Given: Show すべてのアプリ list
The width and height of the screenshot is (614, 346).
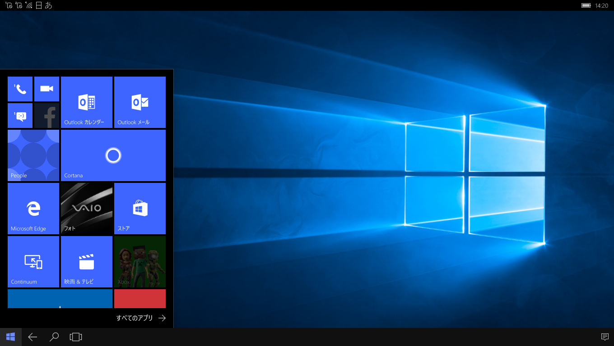Looking at the screenshot, I should coord(141,318).
